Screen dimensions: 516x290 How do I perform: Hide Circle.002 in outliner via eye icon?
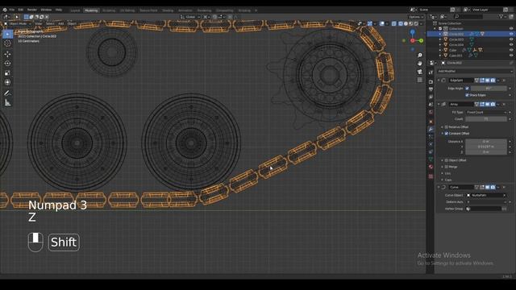511,34
